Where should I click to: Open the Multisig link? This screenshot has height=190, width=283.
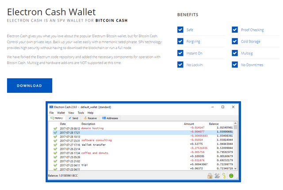coord(247,53)
